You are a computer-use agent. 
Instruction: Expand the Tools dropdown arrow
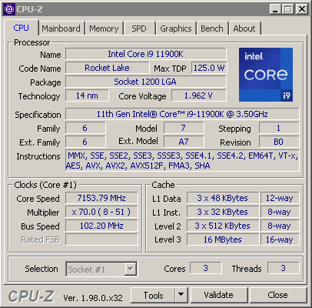point(181,295)
